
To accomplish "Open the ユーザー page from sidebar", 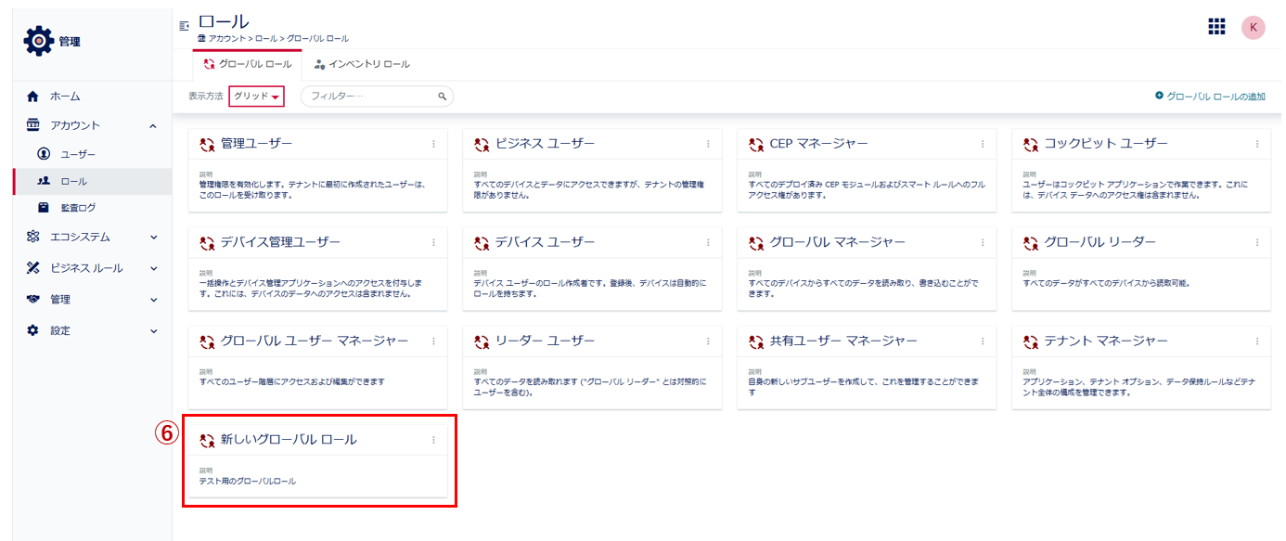I will [78, 153].
